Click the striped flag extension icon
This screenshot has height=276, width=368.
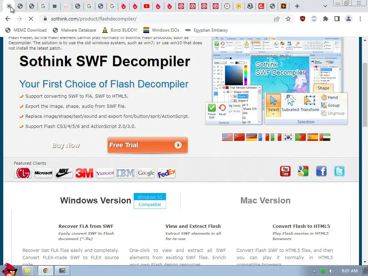click(314, 19)
